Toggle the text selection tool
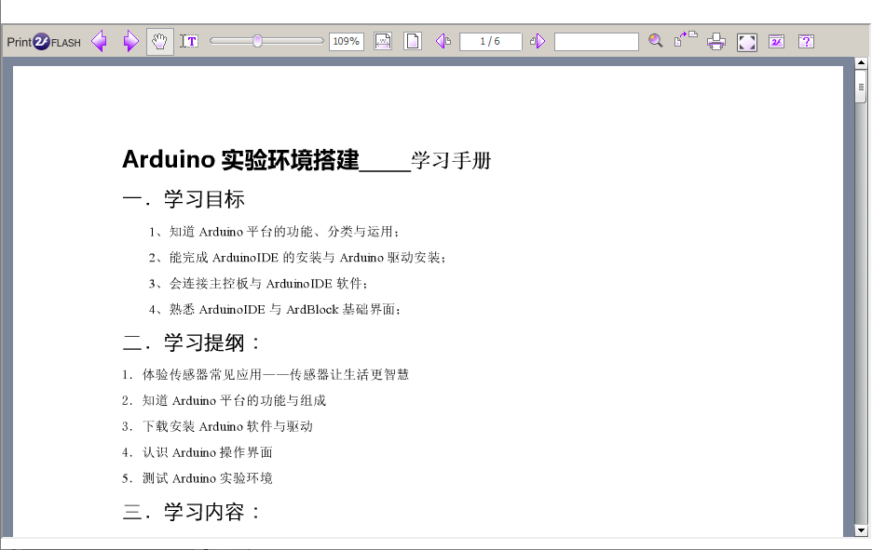The image size is (872, 550). (x=189, y=41)
